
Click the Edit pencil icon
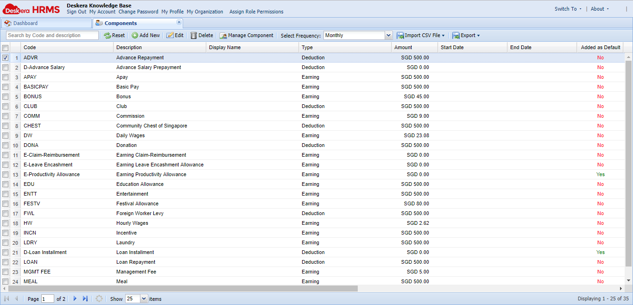coord(170,35)
